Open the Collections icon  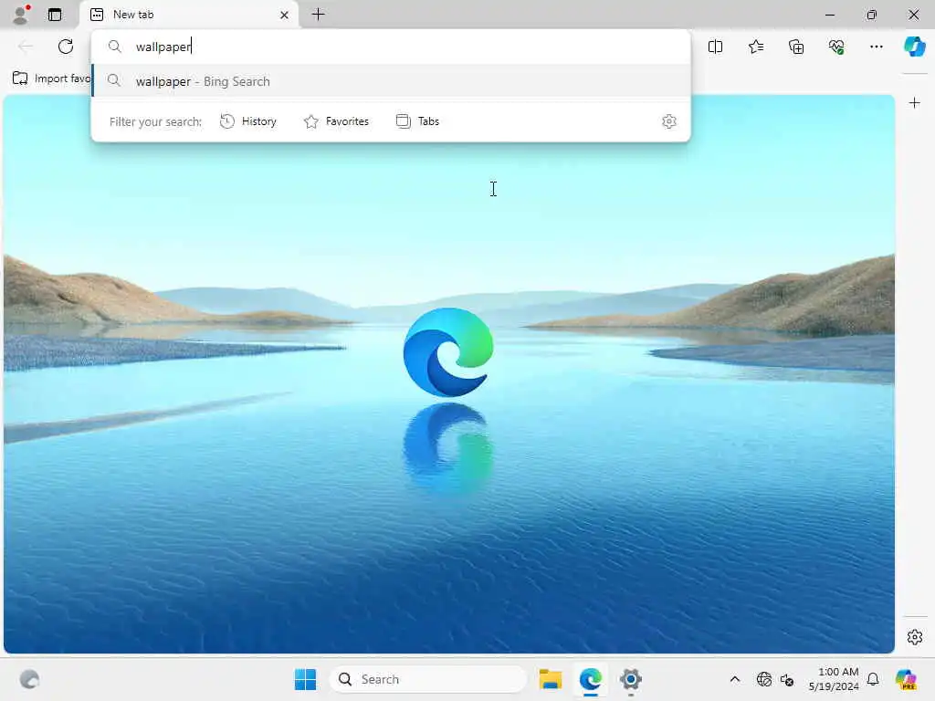click(796, 47)
